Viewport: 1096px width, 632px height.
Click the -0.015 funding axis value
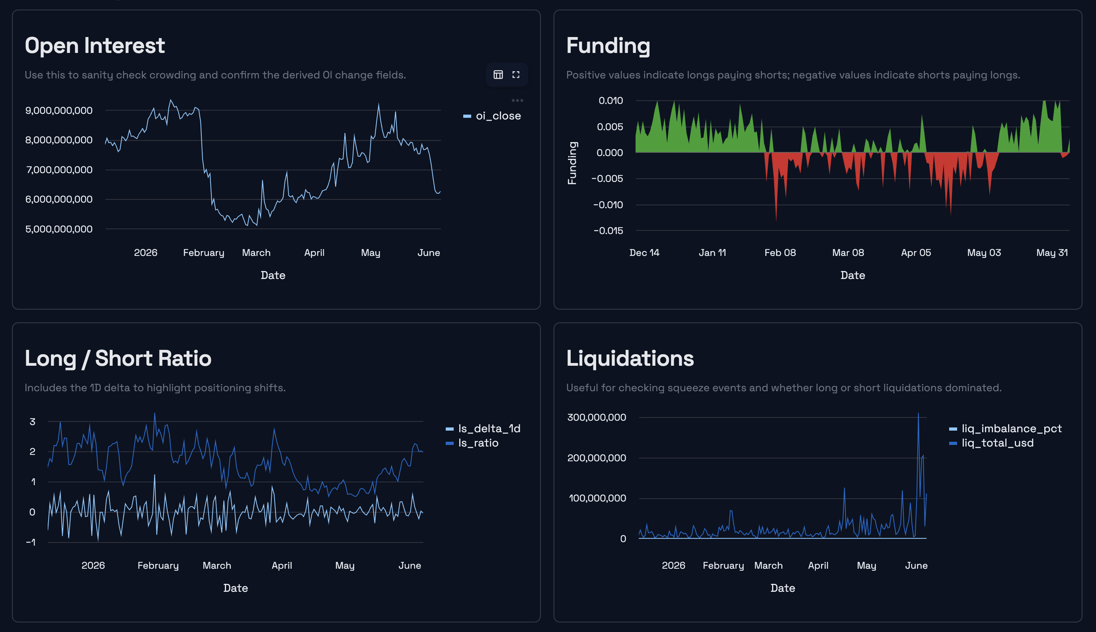point(608,230)
